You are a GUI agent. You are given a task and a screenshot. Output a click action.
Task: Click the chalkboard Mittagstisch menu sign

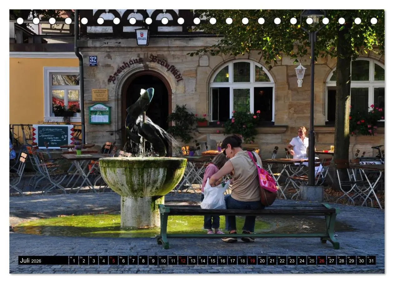pos(53,136)
